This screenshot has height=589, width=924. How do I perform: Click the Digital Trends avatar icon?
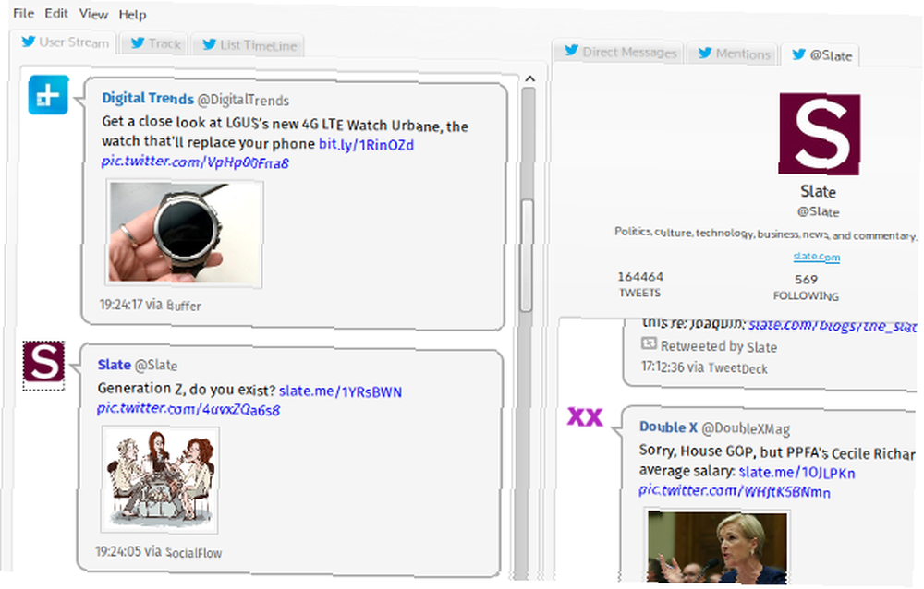(x=48, y=95)
